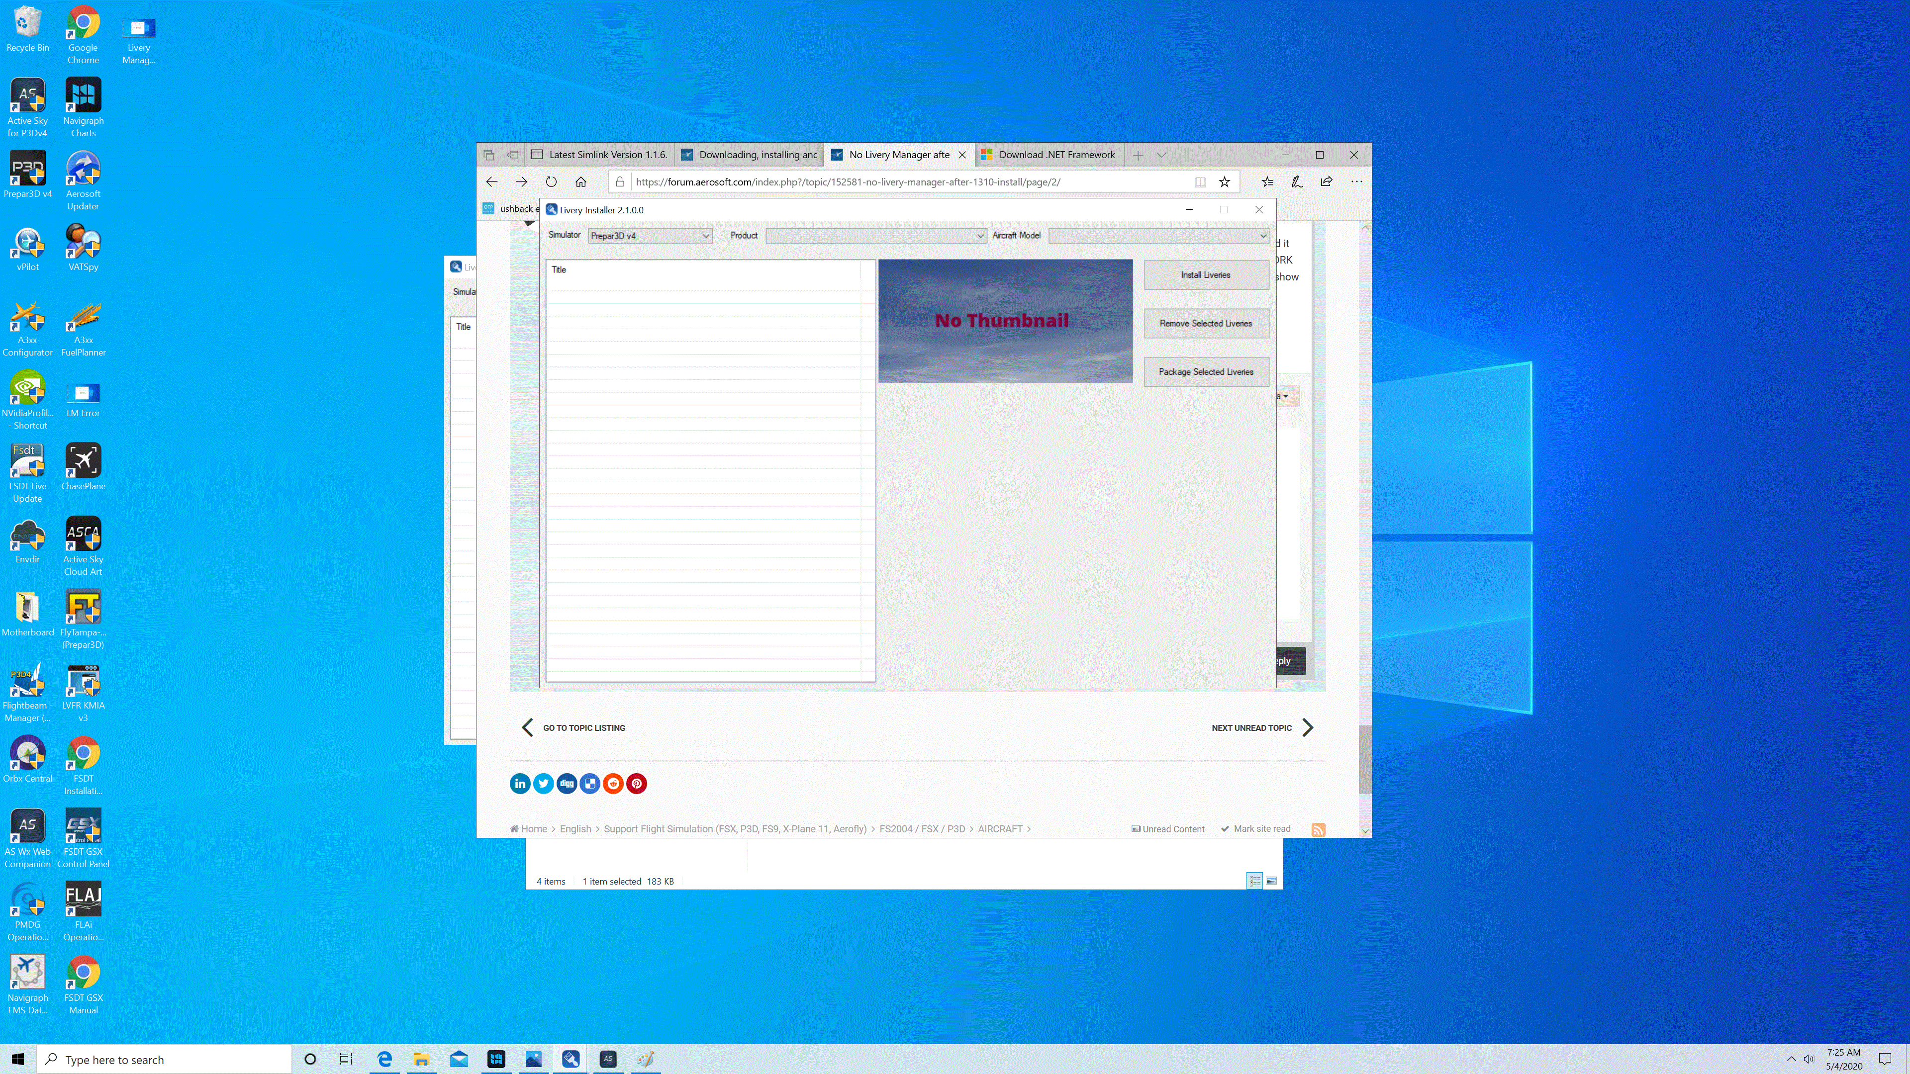
Task: Click the browser vertical scrollbar thumb
Action: tap(1364, 760)
